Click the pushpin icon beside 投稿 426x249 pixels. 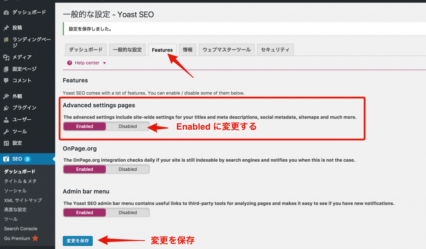click(x=6, y=28)
